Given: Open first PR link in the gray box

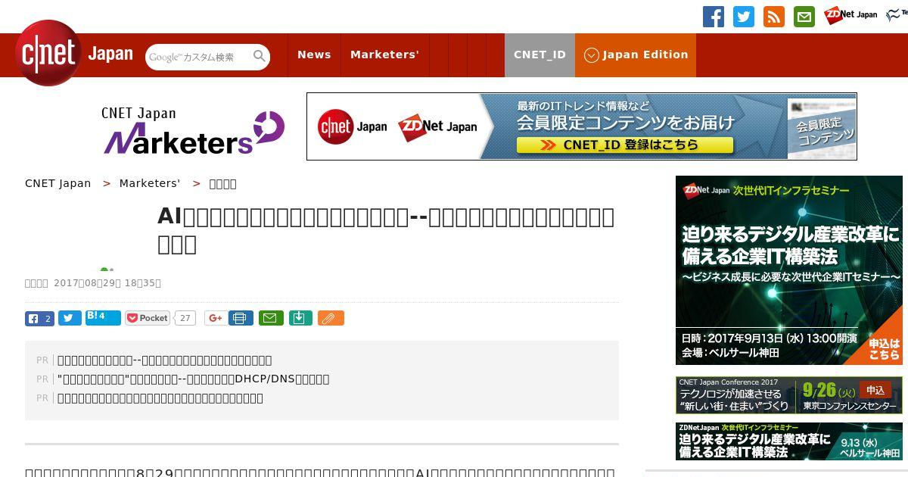Looking at the screenshot, I should (164, 360).
